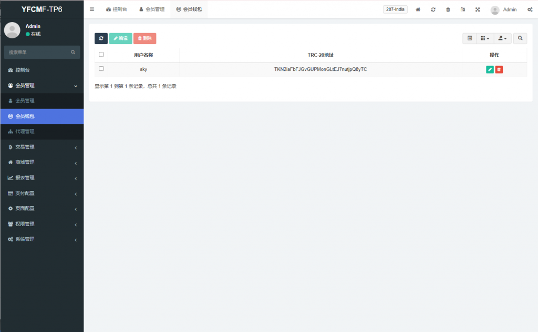
Task: Check the select-all header checkbox
Action: tap(101, 55)
